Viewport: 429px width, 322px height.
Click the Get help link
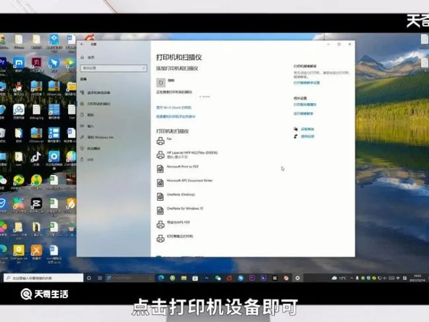308,129
